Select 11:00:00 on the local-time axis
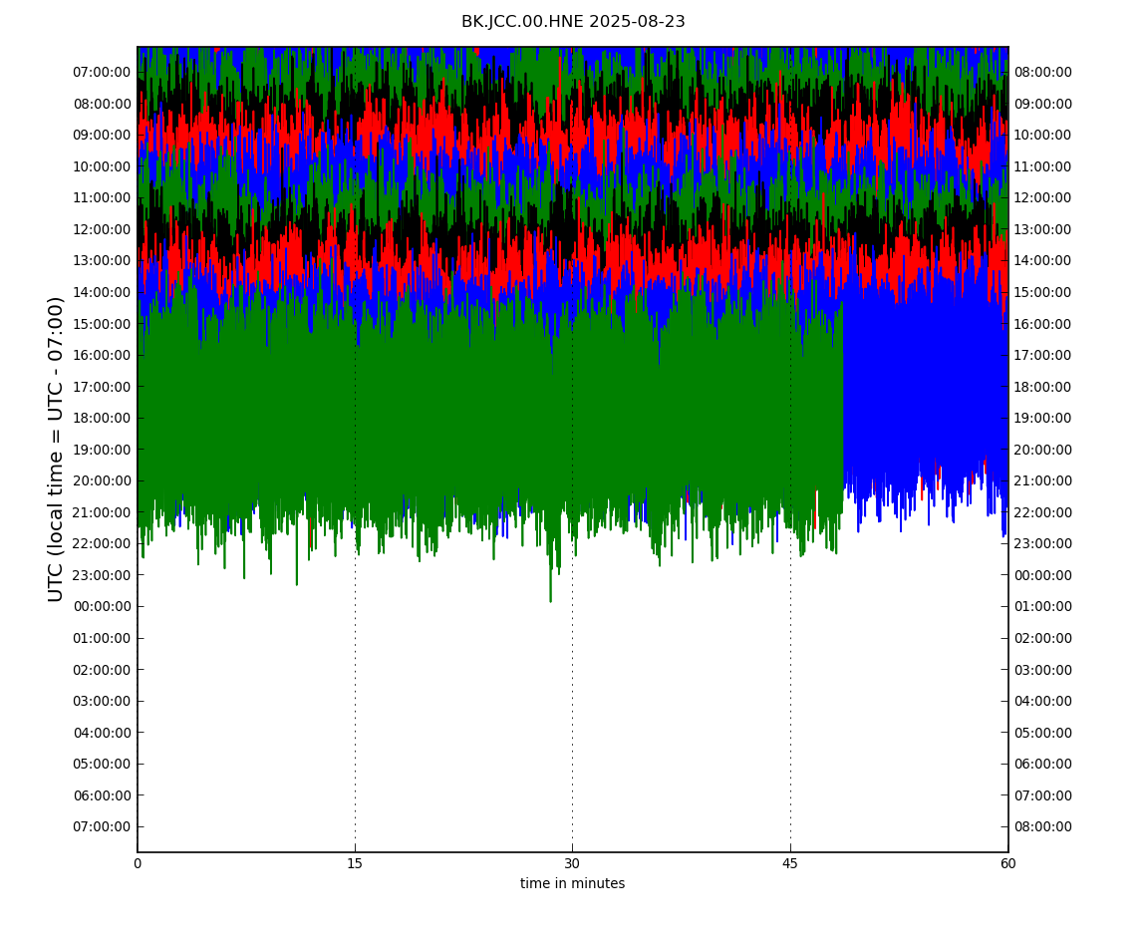 point(1043,166)
